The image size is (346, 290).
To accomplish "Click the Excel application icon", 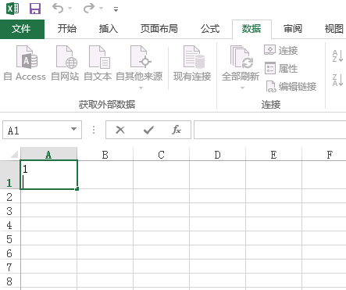I will (x=12, y=9).
